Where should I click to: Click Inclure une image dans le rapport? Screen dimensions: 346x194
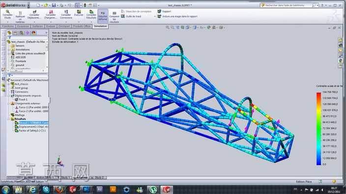[177, 16]
